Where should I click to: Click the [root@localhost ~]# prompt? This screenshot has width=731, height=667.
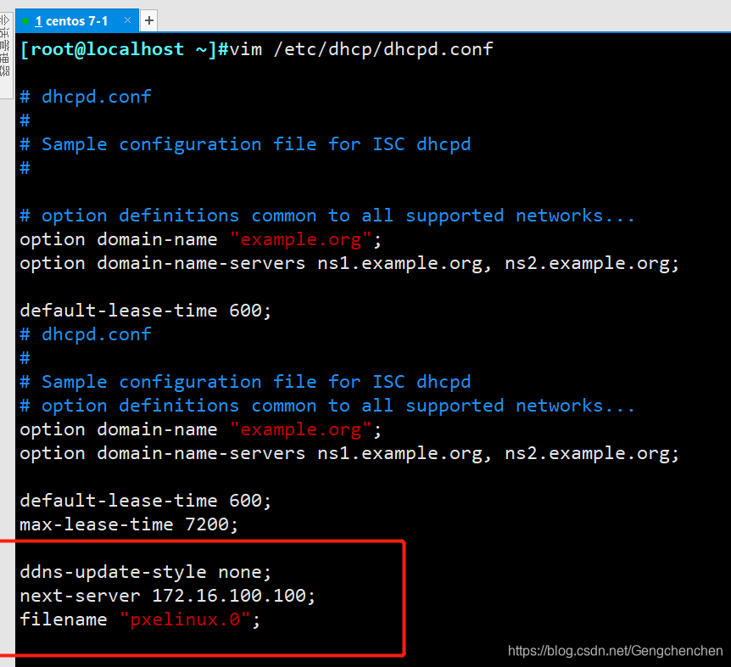(124, 49)
